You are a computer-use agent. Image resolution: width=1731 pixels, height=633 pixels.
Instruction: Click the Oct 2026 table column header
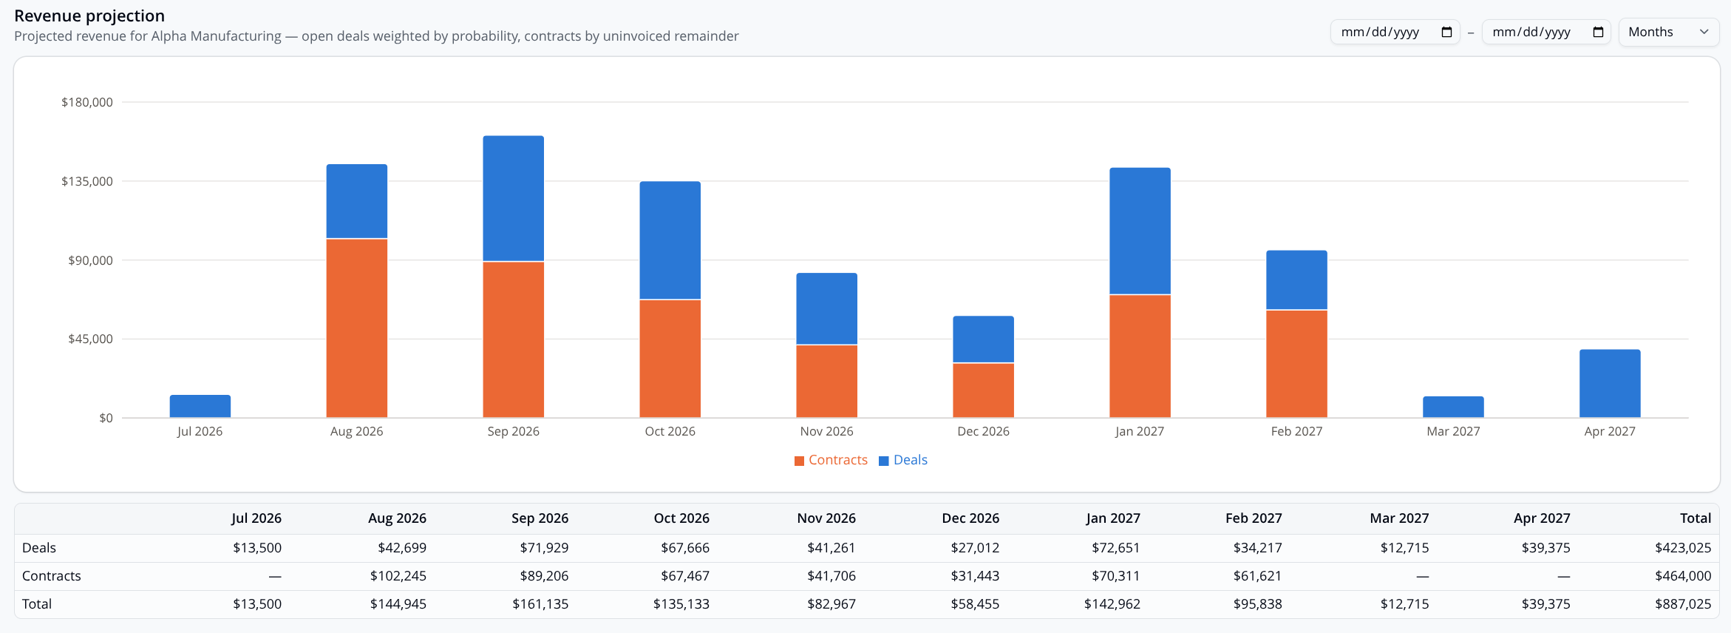pyautogui.click(x=681, y=518)
